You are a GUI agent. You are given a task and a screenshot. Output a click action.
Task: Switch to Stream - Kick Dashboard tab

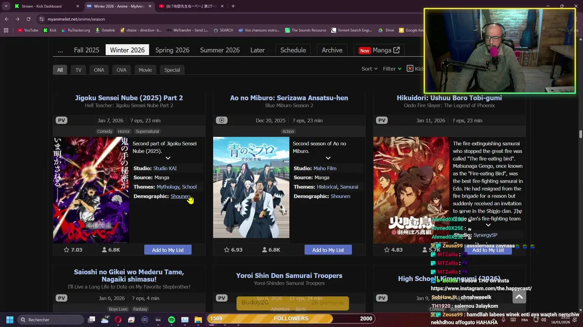[46, 6]
